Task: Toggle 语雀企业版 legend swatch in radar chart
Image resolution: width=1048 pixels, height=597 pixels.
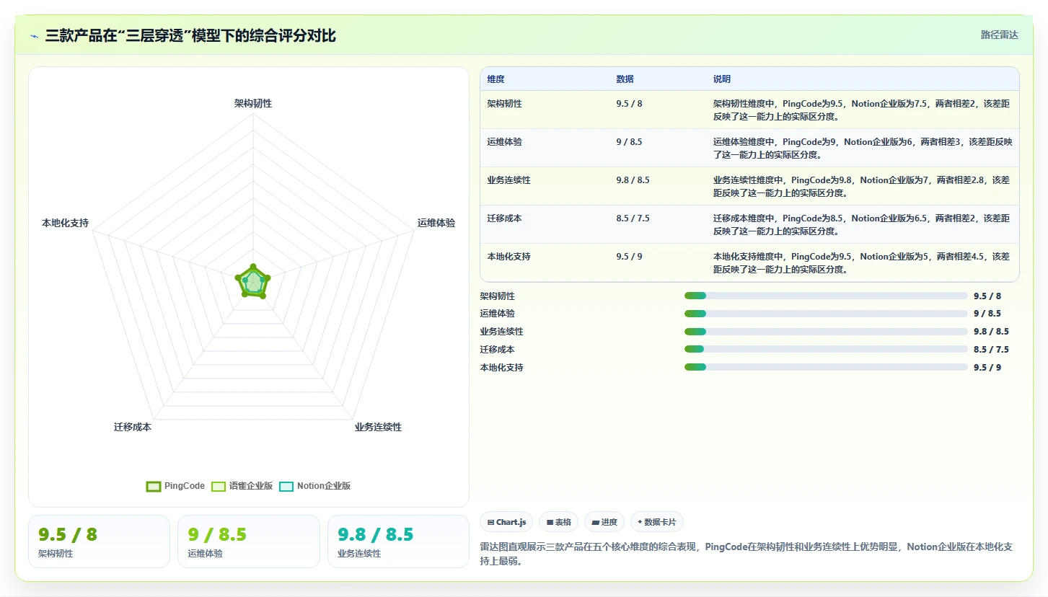Action: pyautogui.click(x=219, y=487)
